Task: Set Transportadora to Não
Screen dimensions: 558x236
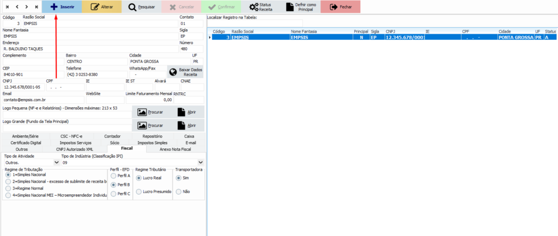Action: point(179,191)
